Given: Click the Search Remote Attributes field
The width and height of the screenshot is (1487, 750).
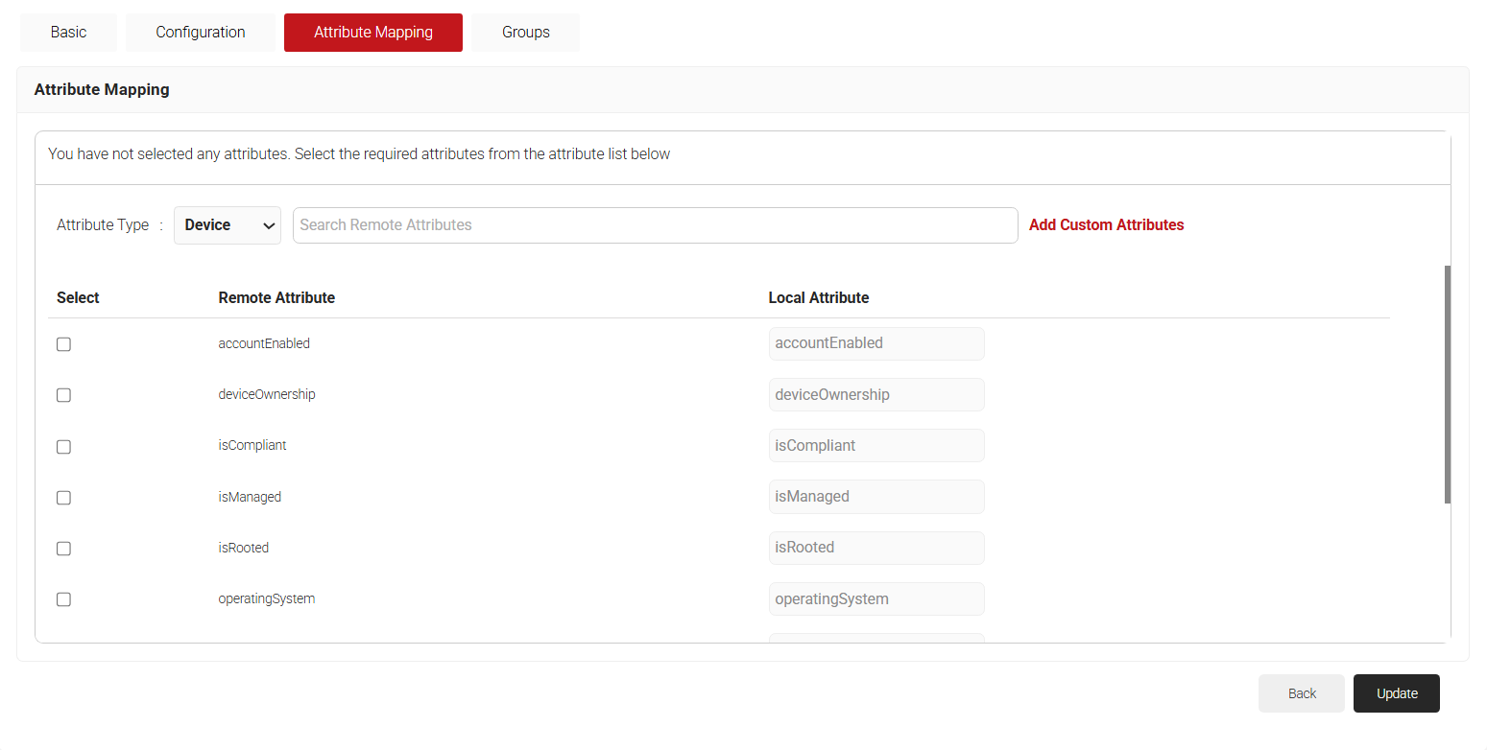Looking at the screenshot, I should (x=655, y=225).
